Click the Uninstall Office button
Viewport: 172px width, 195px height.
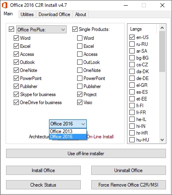(x=129, y=170)
